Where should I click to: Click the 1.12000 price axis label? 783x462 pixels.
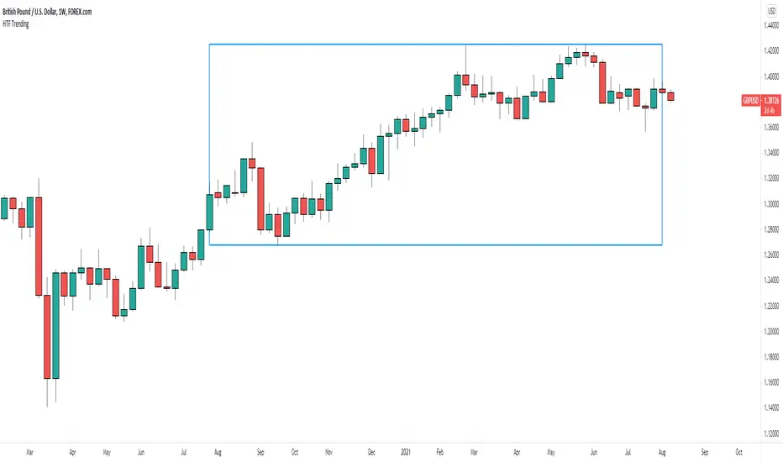point(770,433)
